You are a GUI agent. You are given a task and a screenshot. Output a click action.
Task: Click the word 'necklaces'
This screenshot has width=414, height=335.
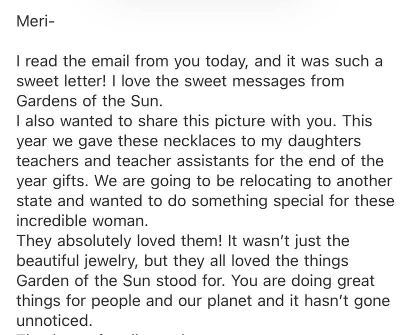tap(199, 141)
